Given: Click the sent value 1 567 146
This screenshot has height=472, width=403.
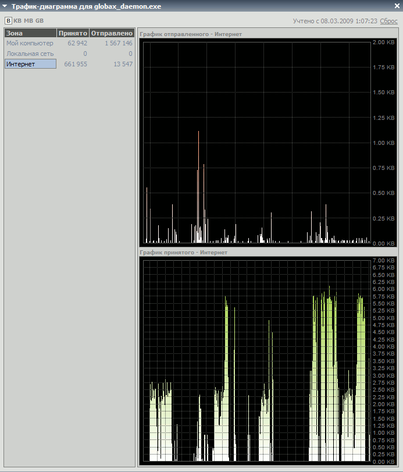Looking at the screenshot, I should point(119,43).
